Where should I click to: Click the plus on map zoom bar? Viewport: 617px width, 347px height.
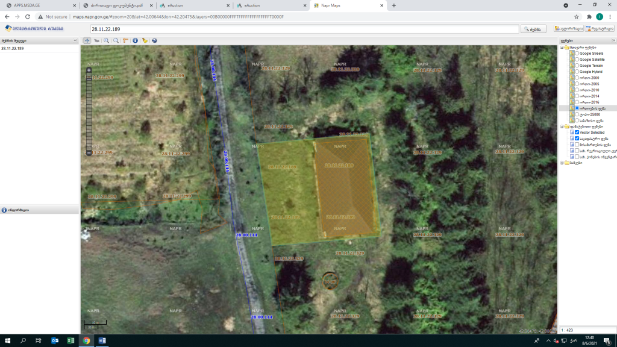click(89, 70)
